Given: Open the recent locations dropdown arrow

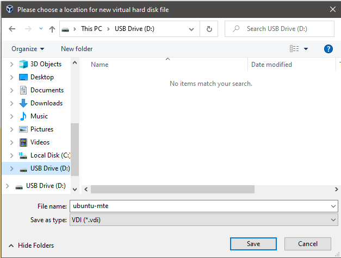Looking at the screenshot, I should tap(41, 28).
